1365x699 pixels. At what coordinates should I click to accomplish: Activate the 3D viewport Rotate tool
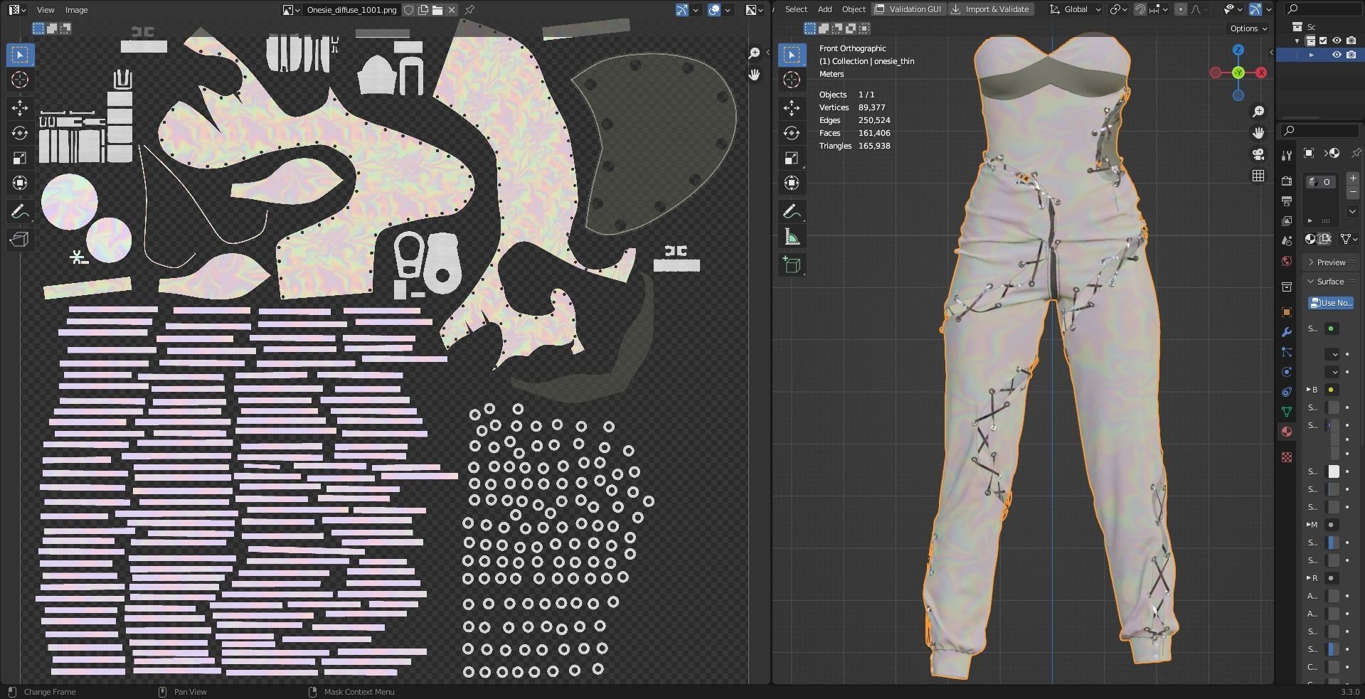click(792, 133)
